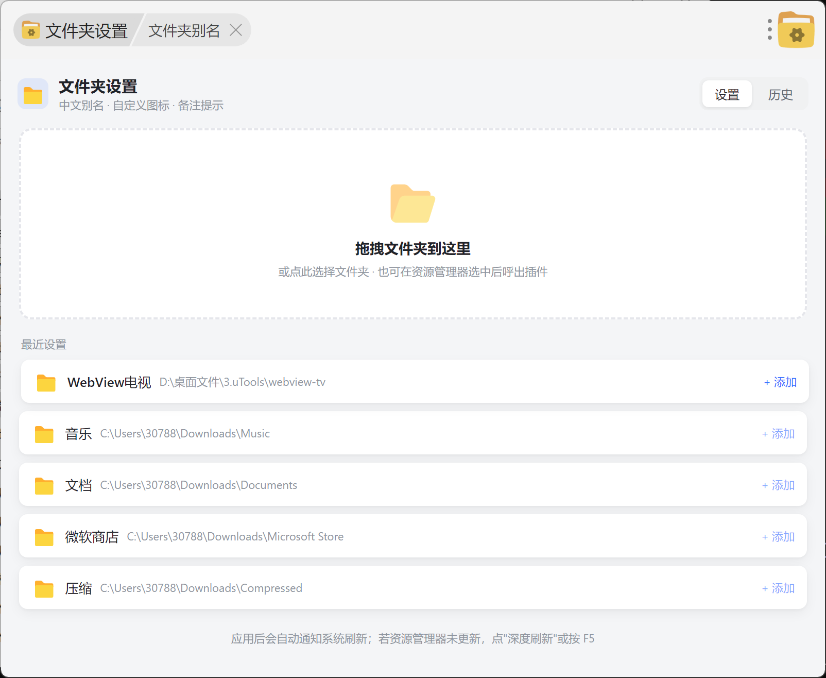This screenshot has width=826, height=678.
Task: Click the folder icon of 微软商店 row
Action: [44, 537]
